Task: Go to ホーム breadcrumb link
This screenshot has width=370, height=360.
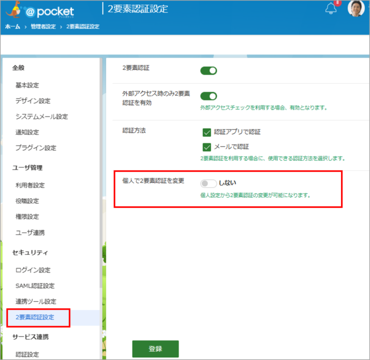Action: (13, 26)
